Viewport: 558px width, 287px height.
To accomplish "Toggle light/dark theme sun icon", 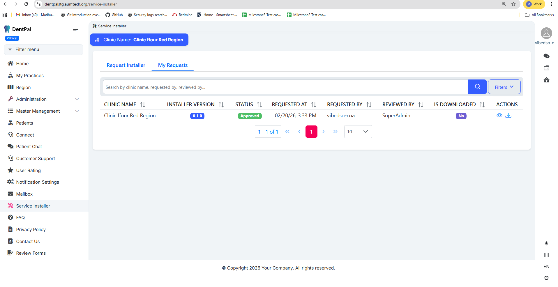I will pos(546,243).
